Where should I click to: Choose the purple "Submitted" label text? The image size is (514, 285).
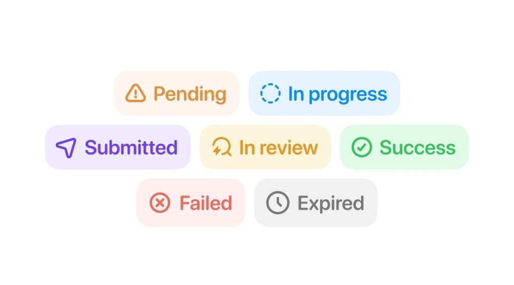131,147
